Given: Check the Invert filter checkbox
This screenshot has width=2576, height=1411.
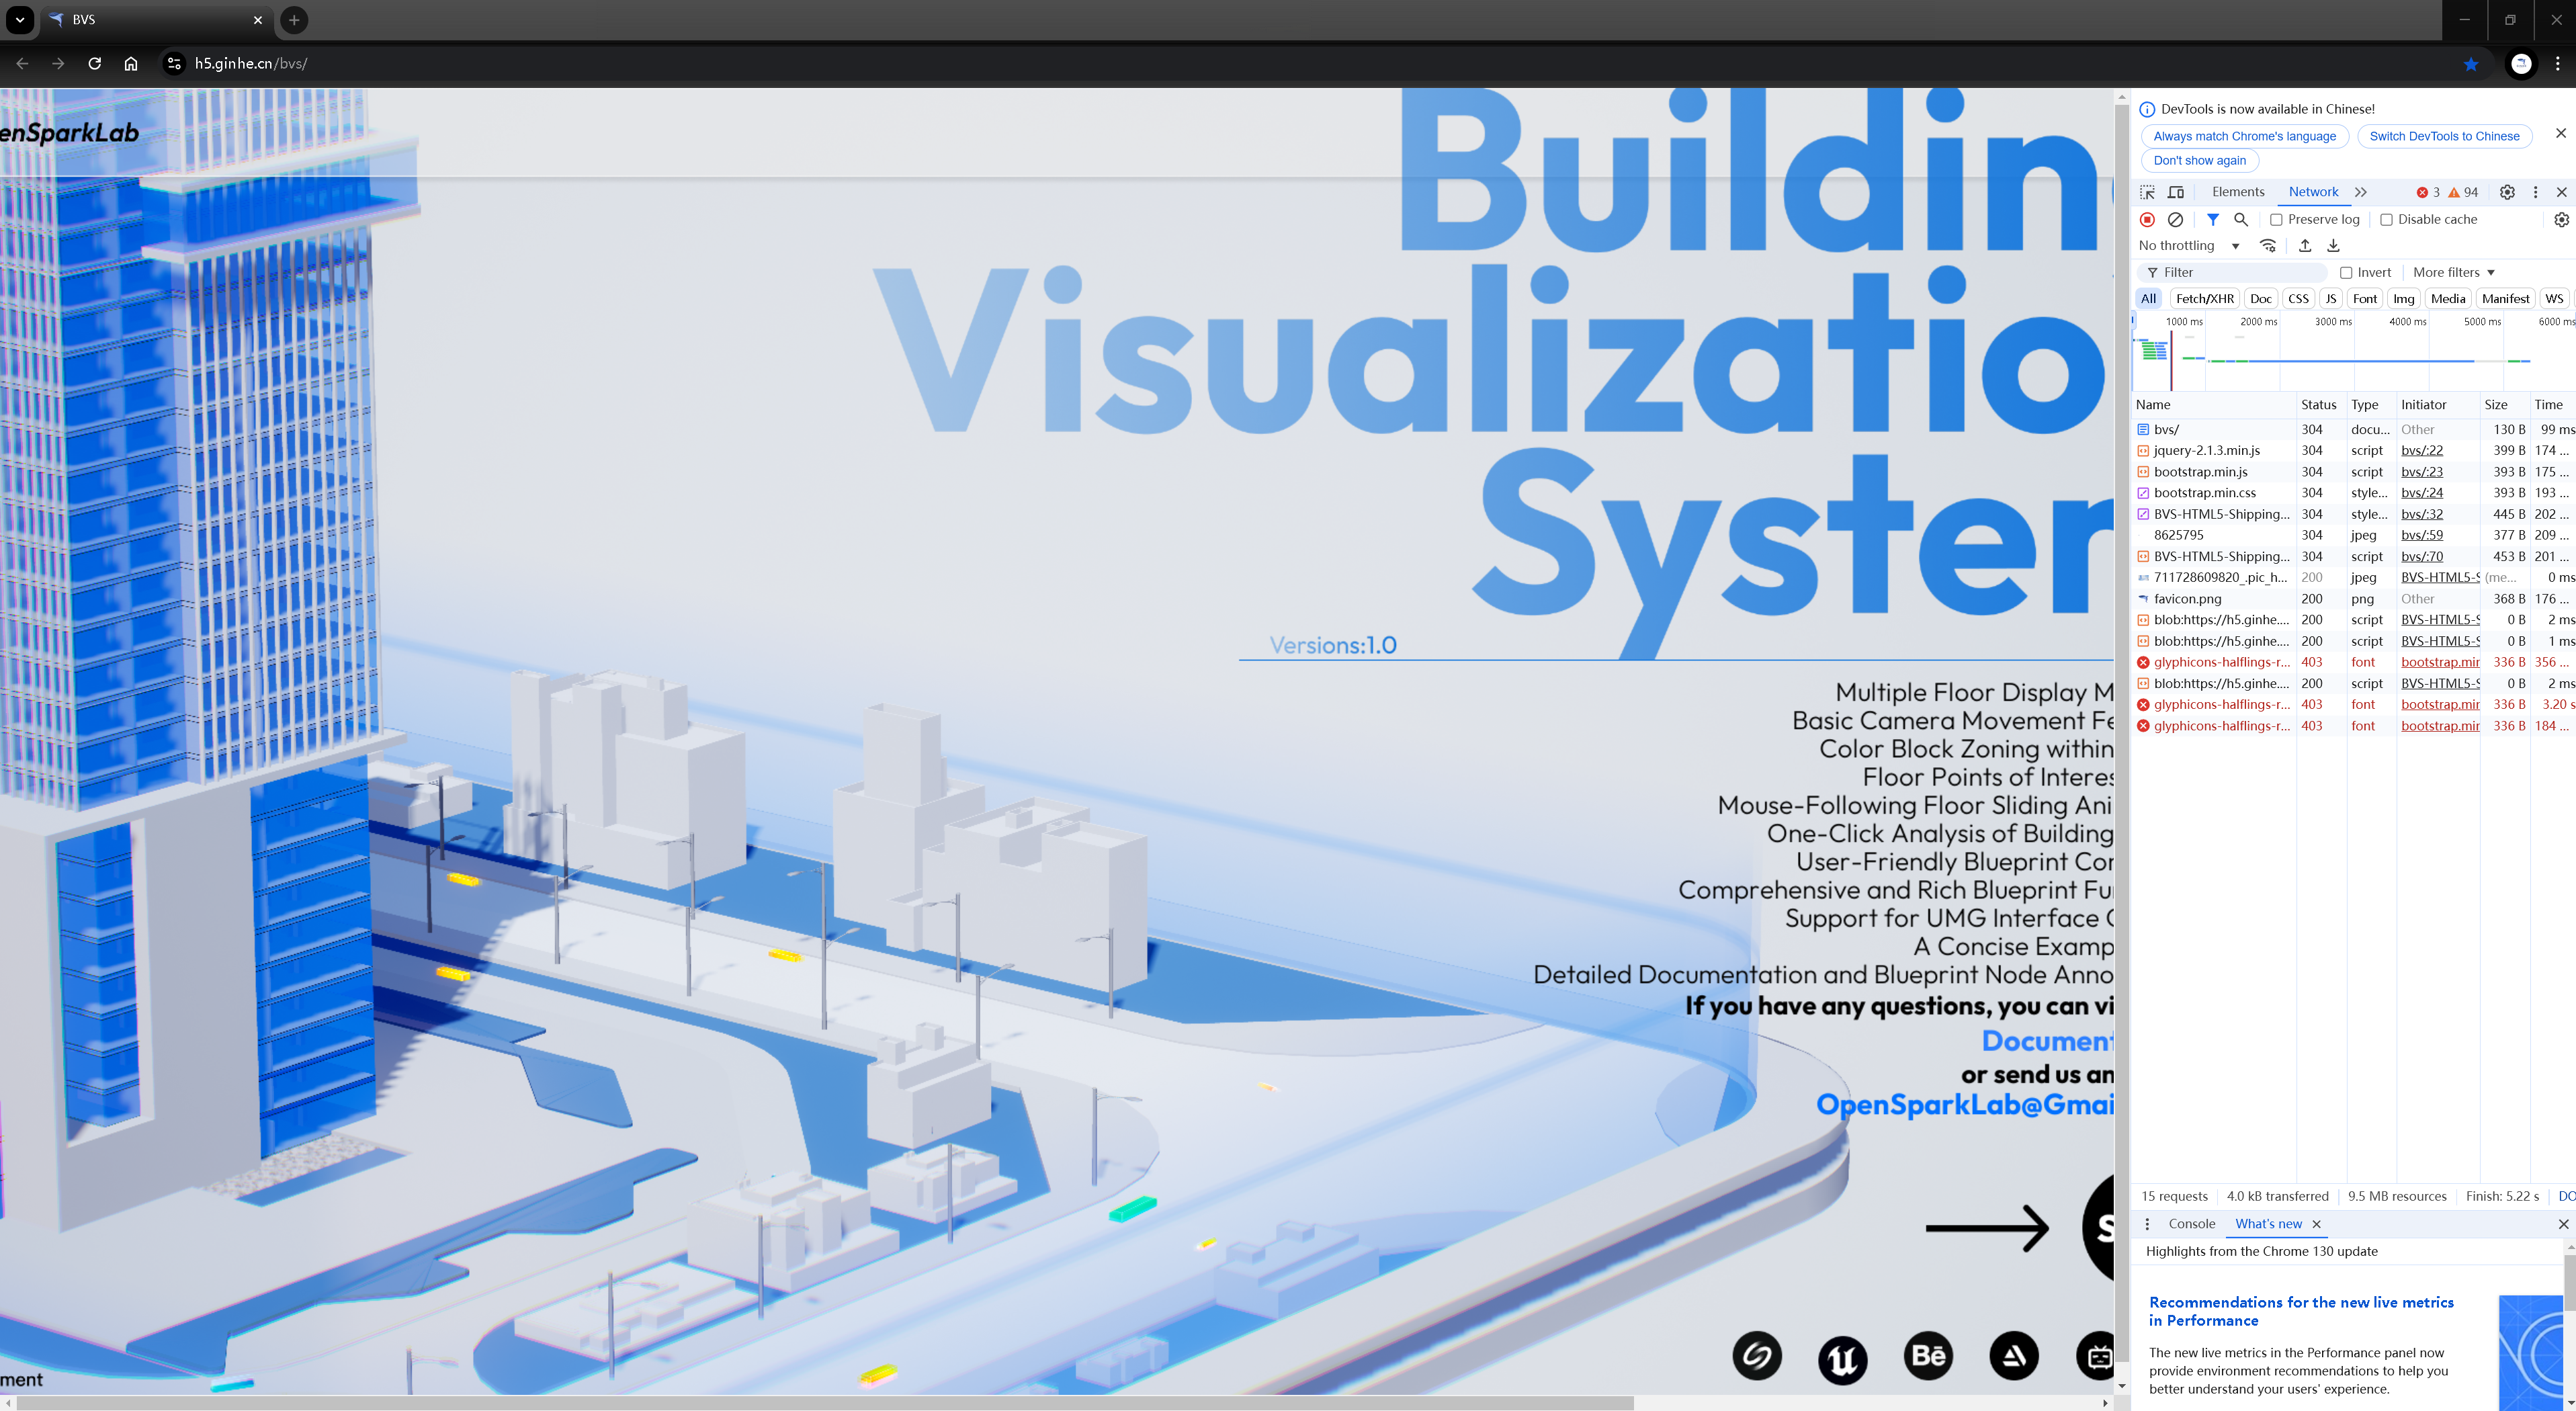Looking at the screenshot, I should pyautogui.click(x=2346, y=273).
